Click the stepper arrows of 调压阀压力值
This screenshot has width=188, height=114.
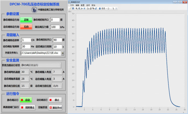[x=50, y=27]
